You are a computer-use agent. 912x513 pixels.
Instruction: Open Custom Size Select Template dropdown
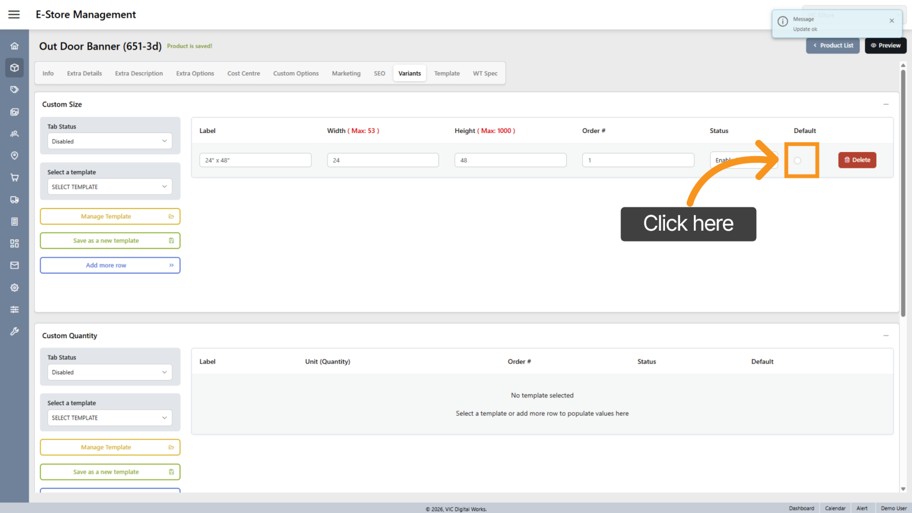[x=110, y=187]
